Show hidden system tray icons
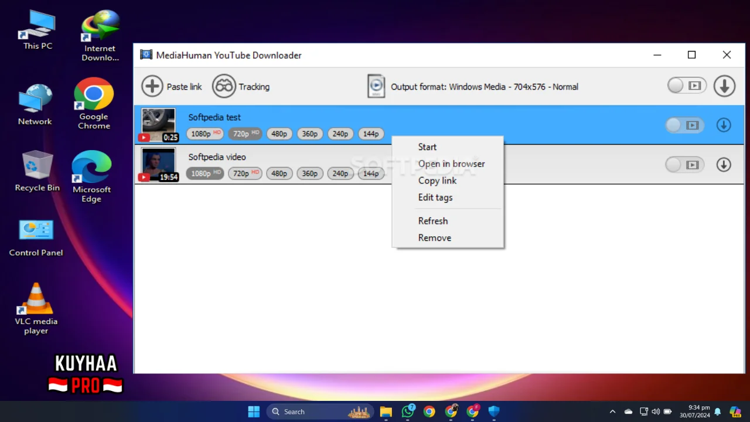The width and height of the screenshot is (750, 422). (x=613, y=411)
